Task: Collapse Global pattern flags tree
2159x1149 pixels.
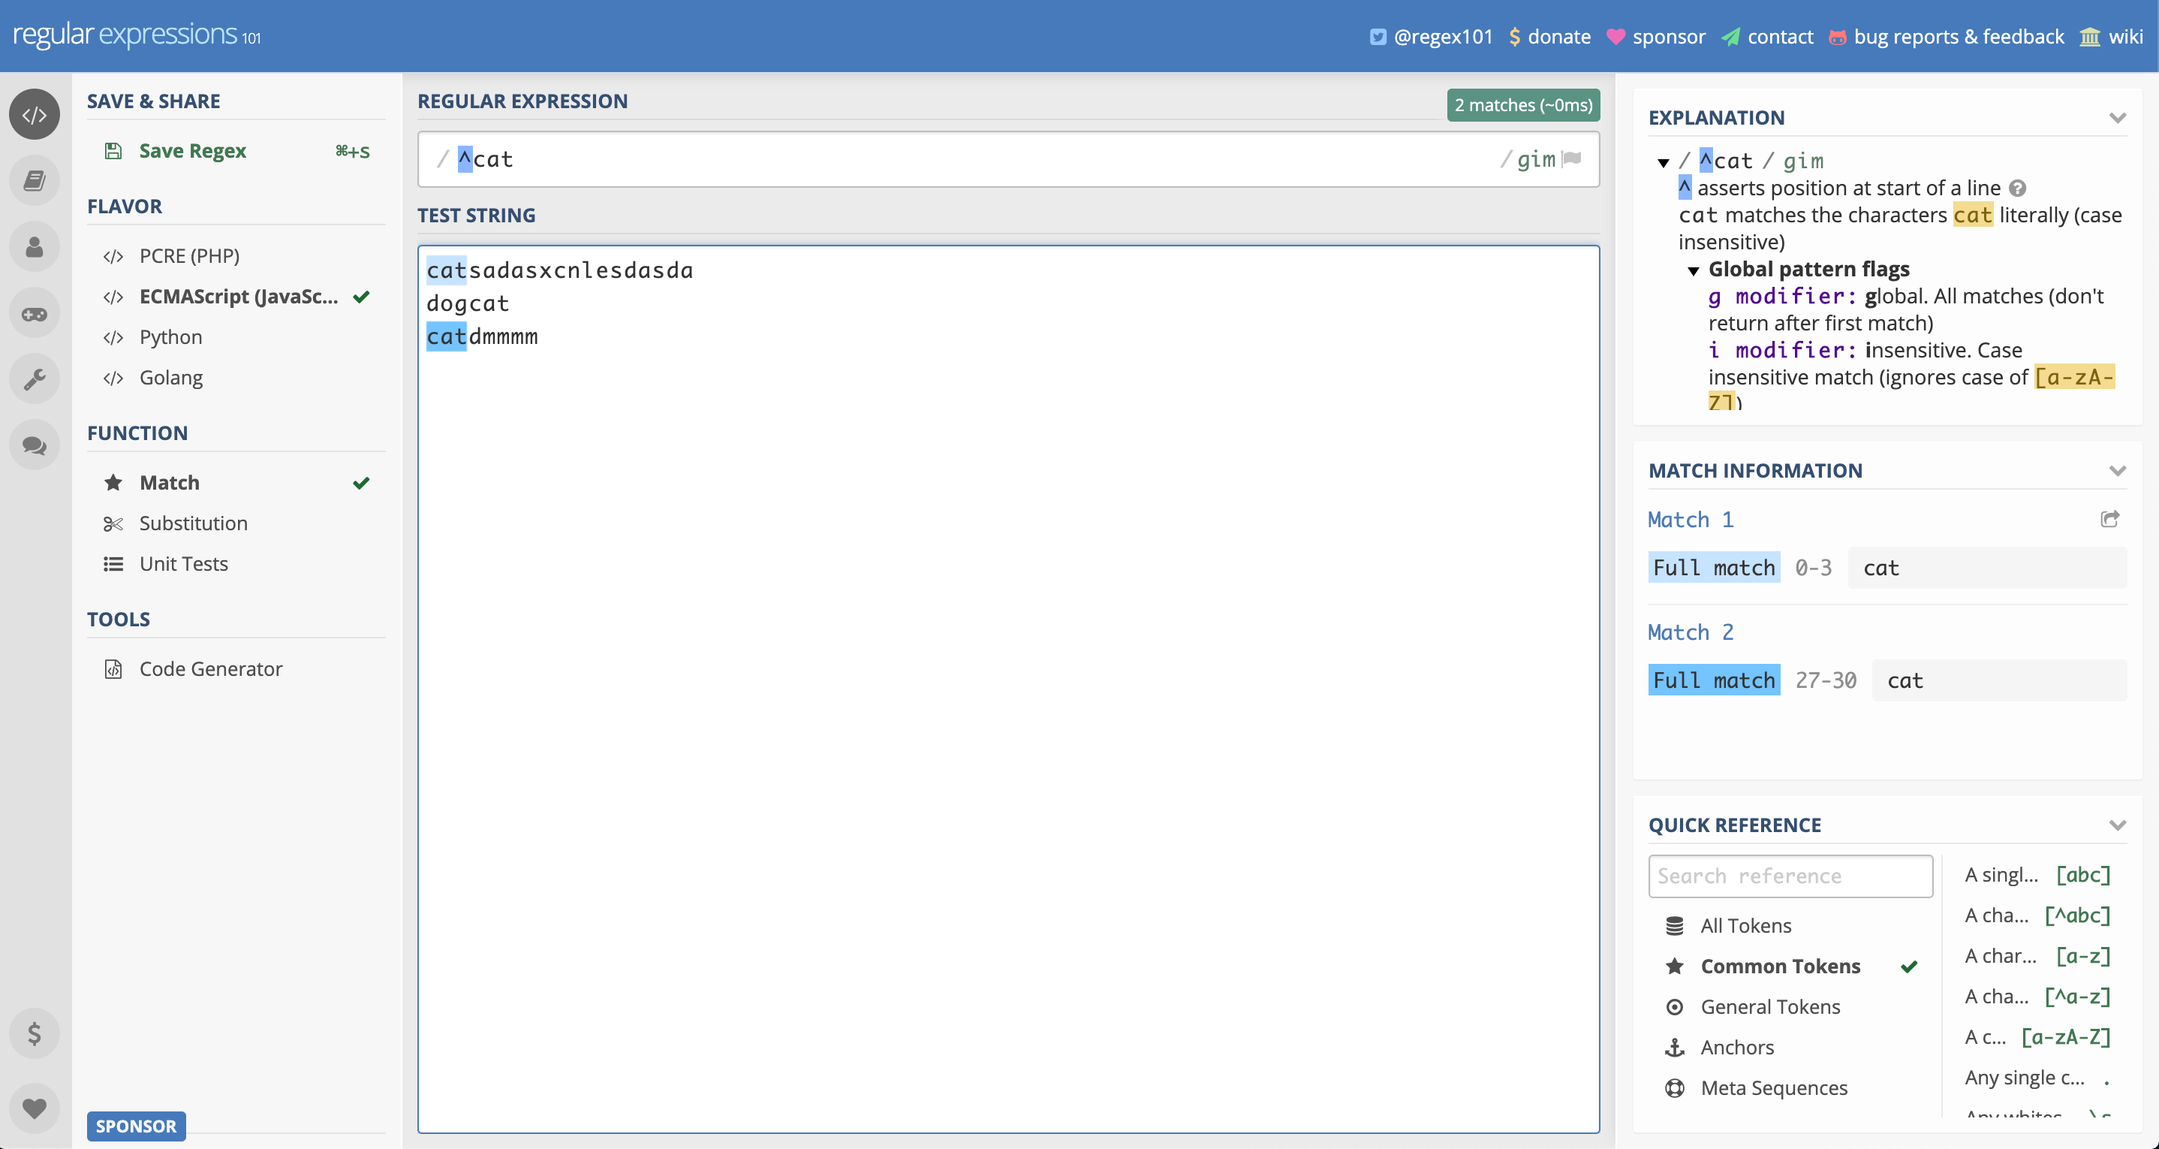Action: point(1694,270)
